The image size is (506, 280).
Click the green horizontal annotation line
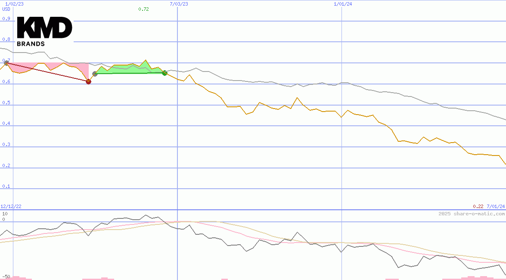coord(129,73)
